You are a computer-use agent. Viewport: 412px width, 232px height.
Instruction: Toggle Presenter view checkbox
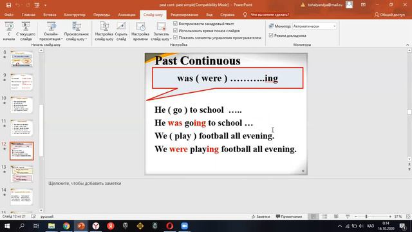[x=271, y=35]
